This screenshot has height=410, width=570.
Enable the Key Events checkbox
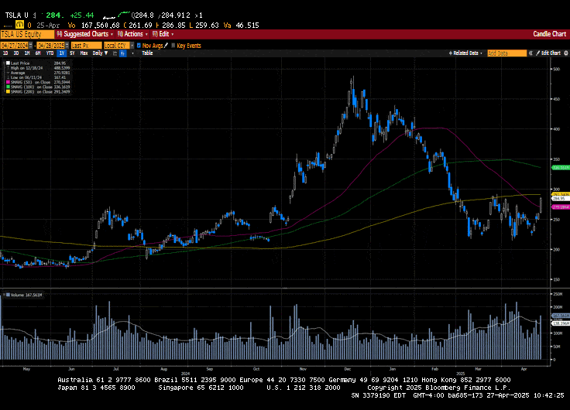pos(173,46)
